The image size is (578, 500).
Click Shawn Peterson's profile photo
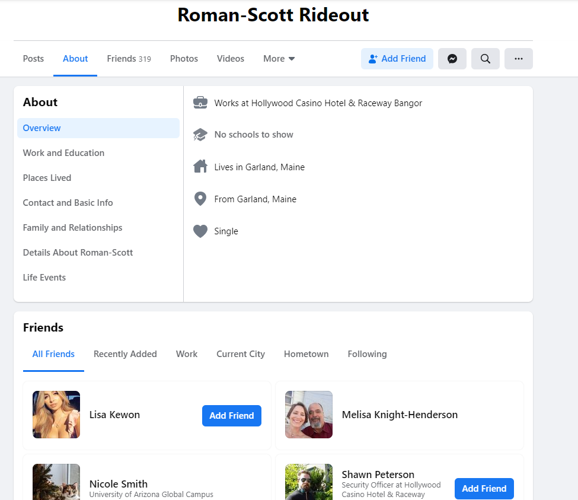point(309,482)
